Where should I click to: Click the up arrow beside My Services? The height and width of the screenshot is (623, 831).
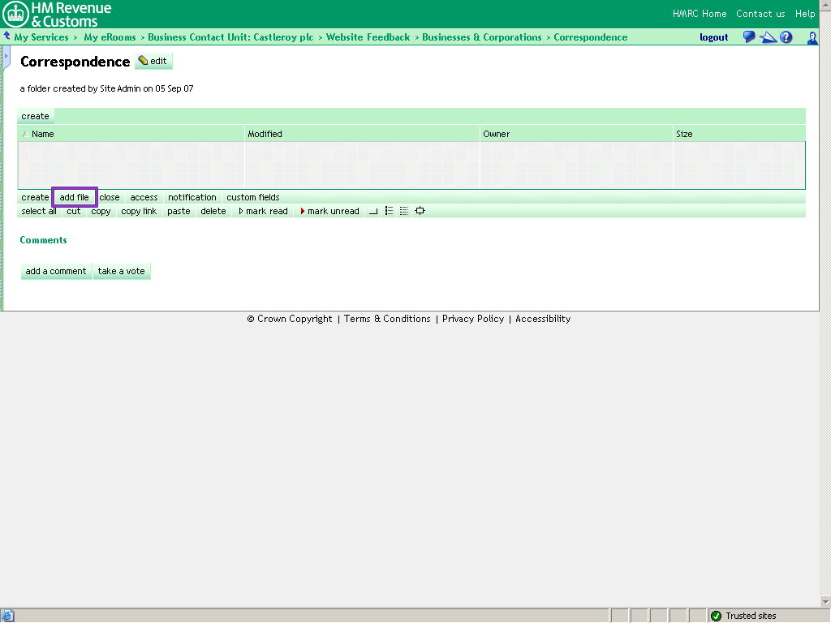point(7,37)
